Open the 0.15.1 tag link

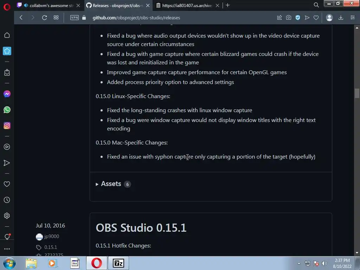point(51,247)
